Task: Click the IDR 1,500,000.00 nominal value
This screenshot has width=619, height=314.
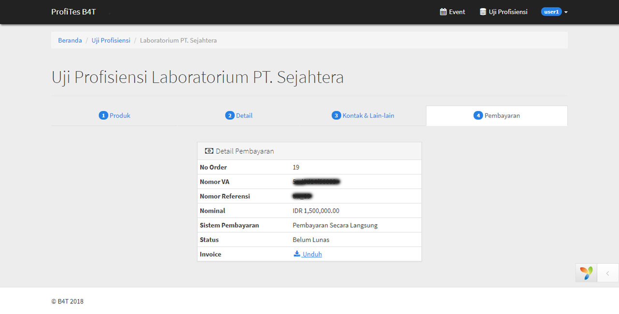Action: pos(316,211)
